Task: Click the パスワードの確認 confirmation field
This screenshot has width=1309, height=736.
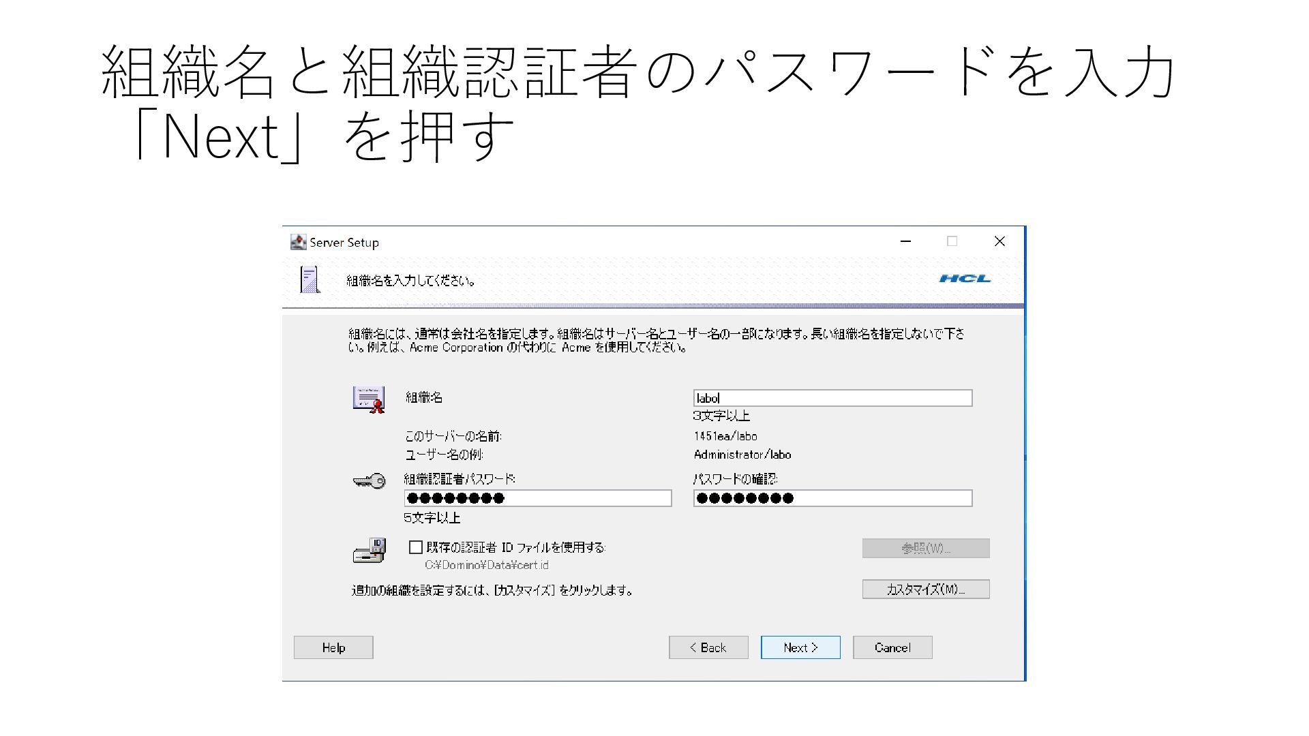Action: (832, 498)
